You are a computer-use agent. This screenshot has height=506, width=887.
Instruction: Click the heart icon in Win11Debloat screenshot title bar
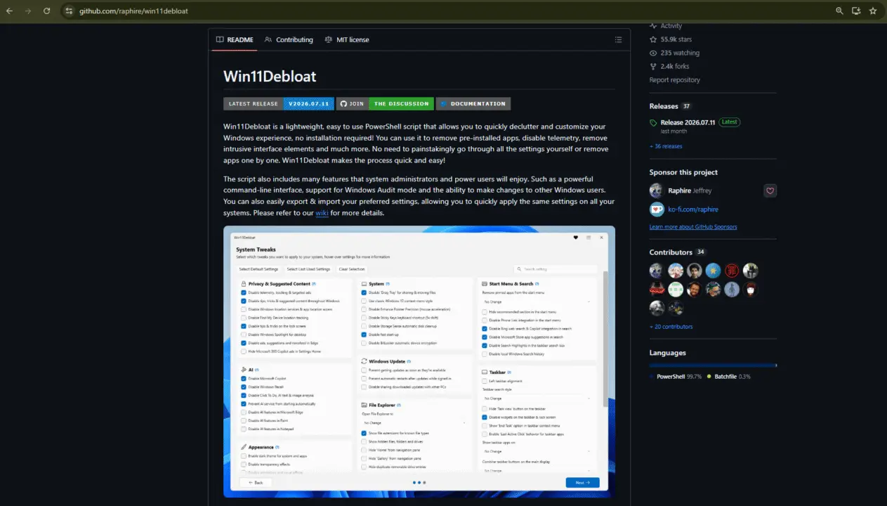576,238
